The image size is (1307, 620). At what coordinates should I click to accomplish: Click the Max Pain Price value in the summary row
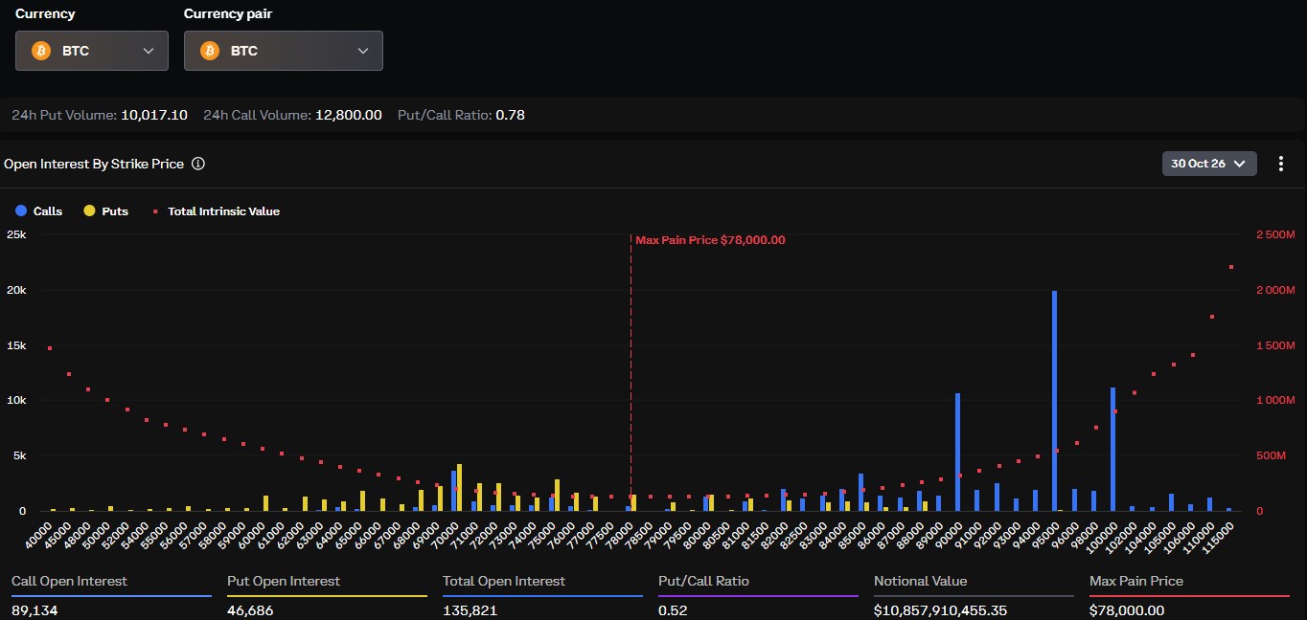tap(1127, 610)
